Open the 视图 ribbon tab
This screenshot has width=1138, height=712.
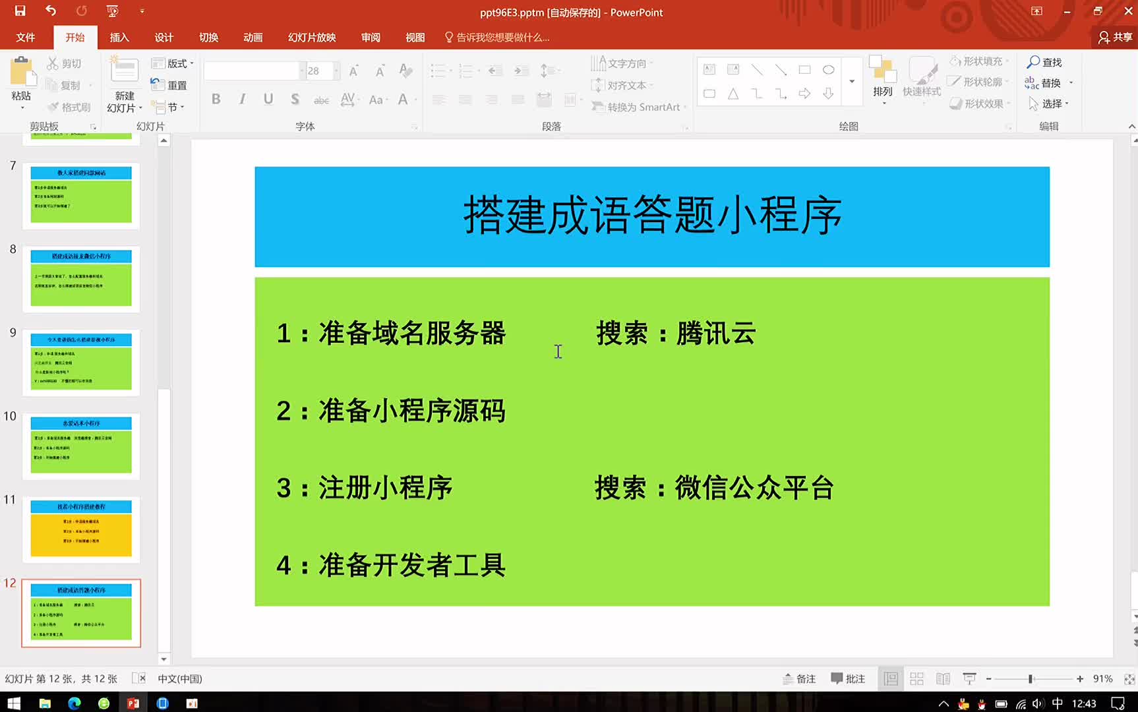415,37
